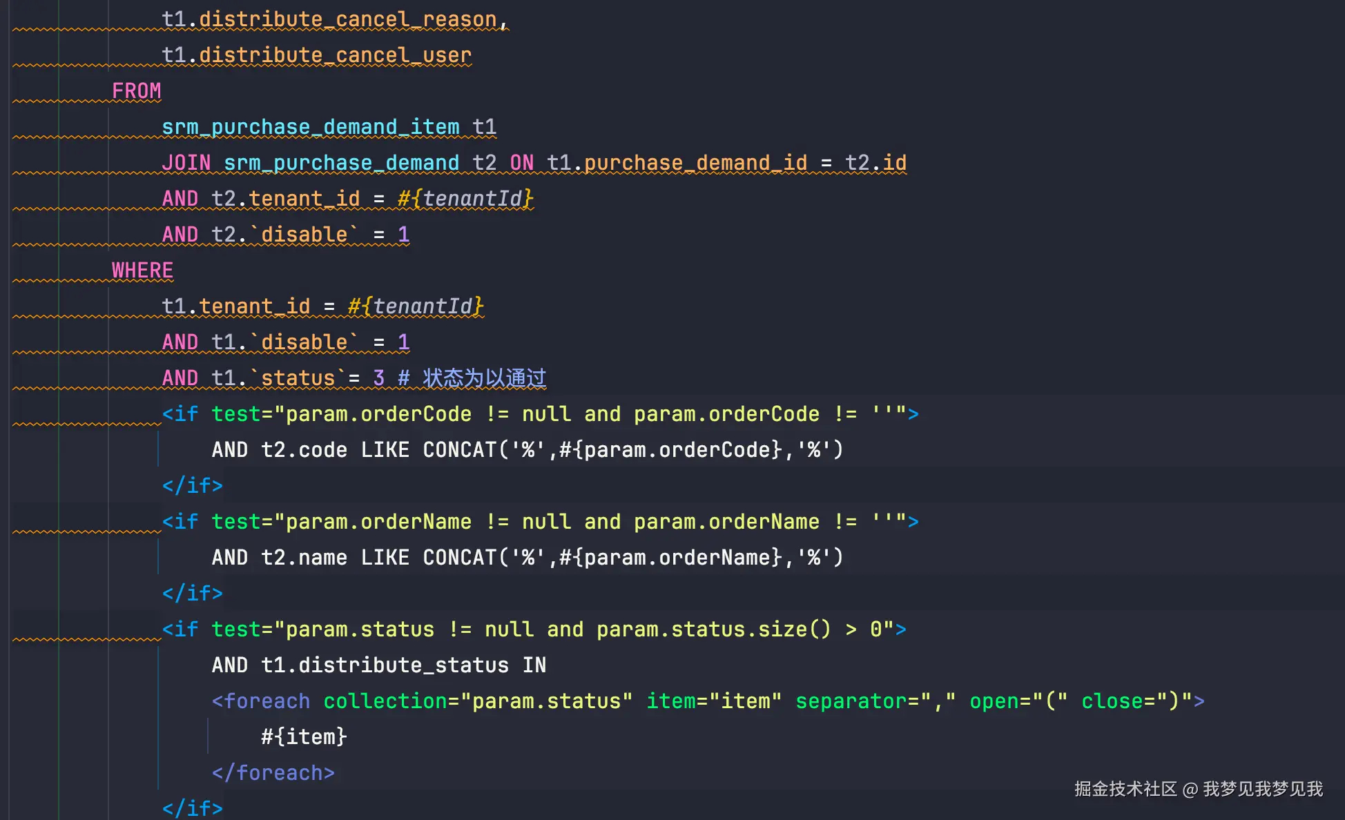The image size is (1345, 820).
Task: Click t2.code LIKE CONCAT line
Action: 527,450
